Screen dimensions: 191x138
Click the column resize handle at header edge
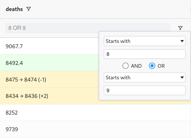coord(190,9)
